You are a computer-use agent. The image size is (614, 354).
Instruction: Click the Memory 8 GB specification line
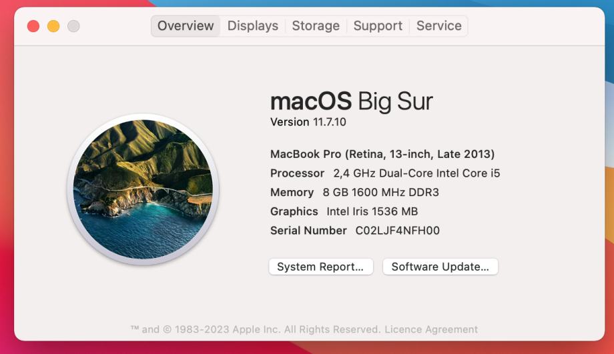(x=354, y=193)
